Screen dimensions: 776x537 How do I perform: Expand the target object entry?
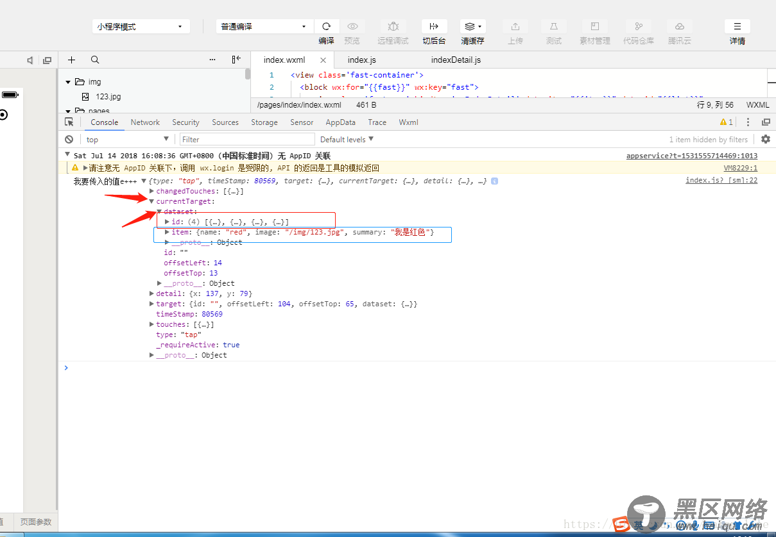tap(152, 304)
